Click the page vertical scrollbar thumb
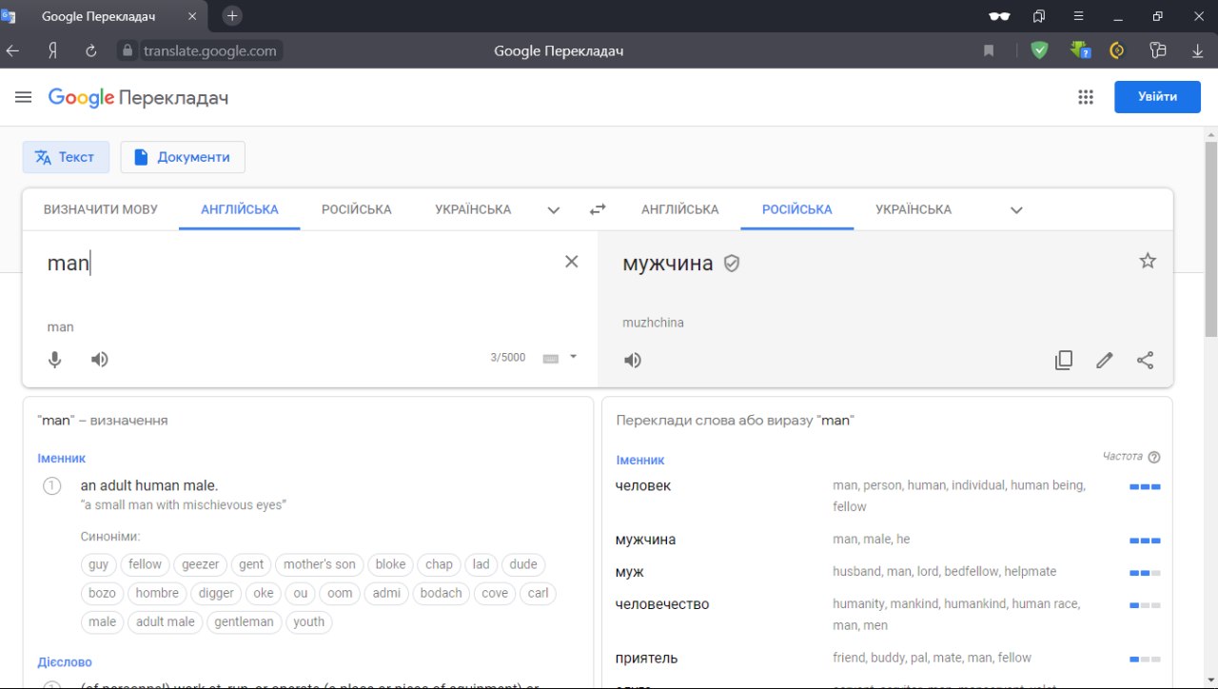Viewport: 1218px width, 689px height. pyautogui.click(x=1210, y=238)
